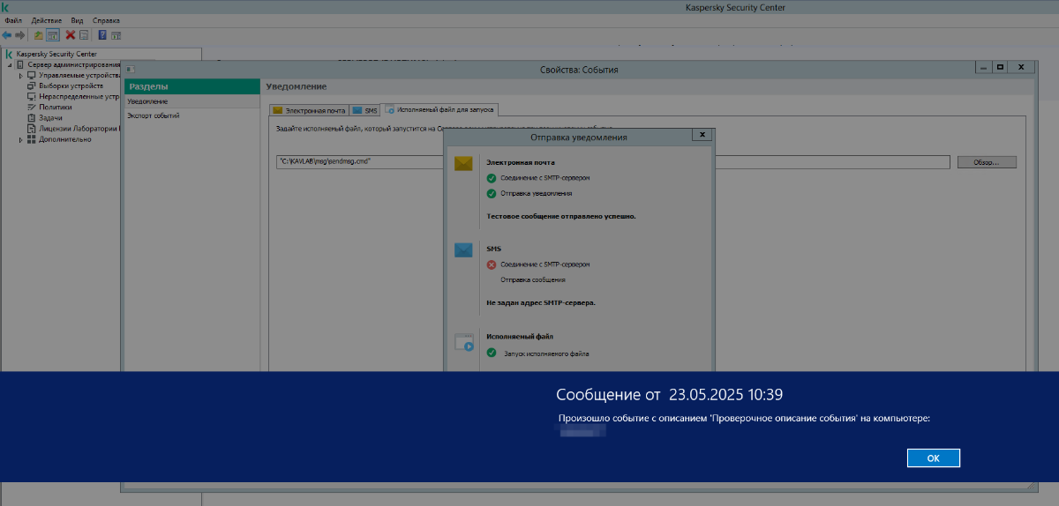This screenshot has width=1059, height=506.
Task: Expand the Управляемые устройства node
Action: pos(21,75)
